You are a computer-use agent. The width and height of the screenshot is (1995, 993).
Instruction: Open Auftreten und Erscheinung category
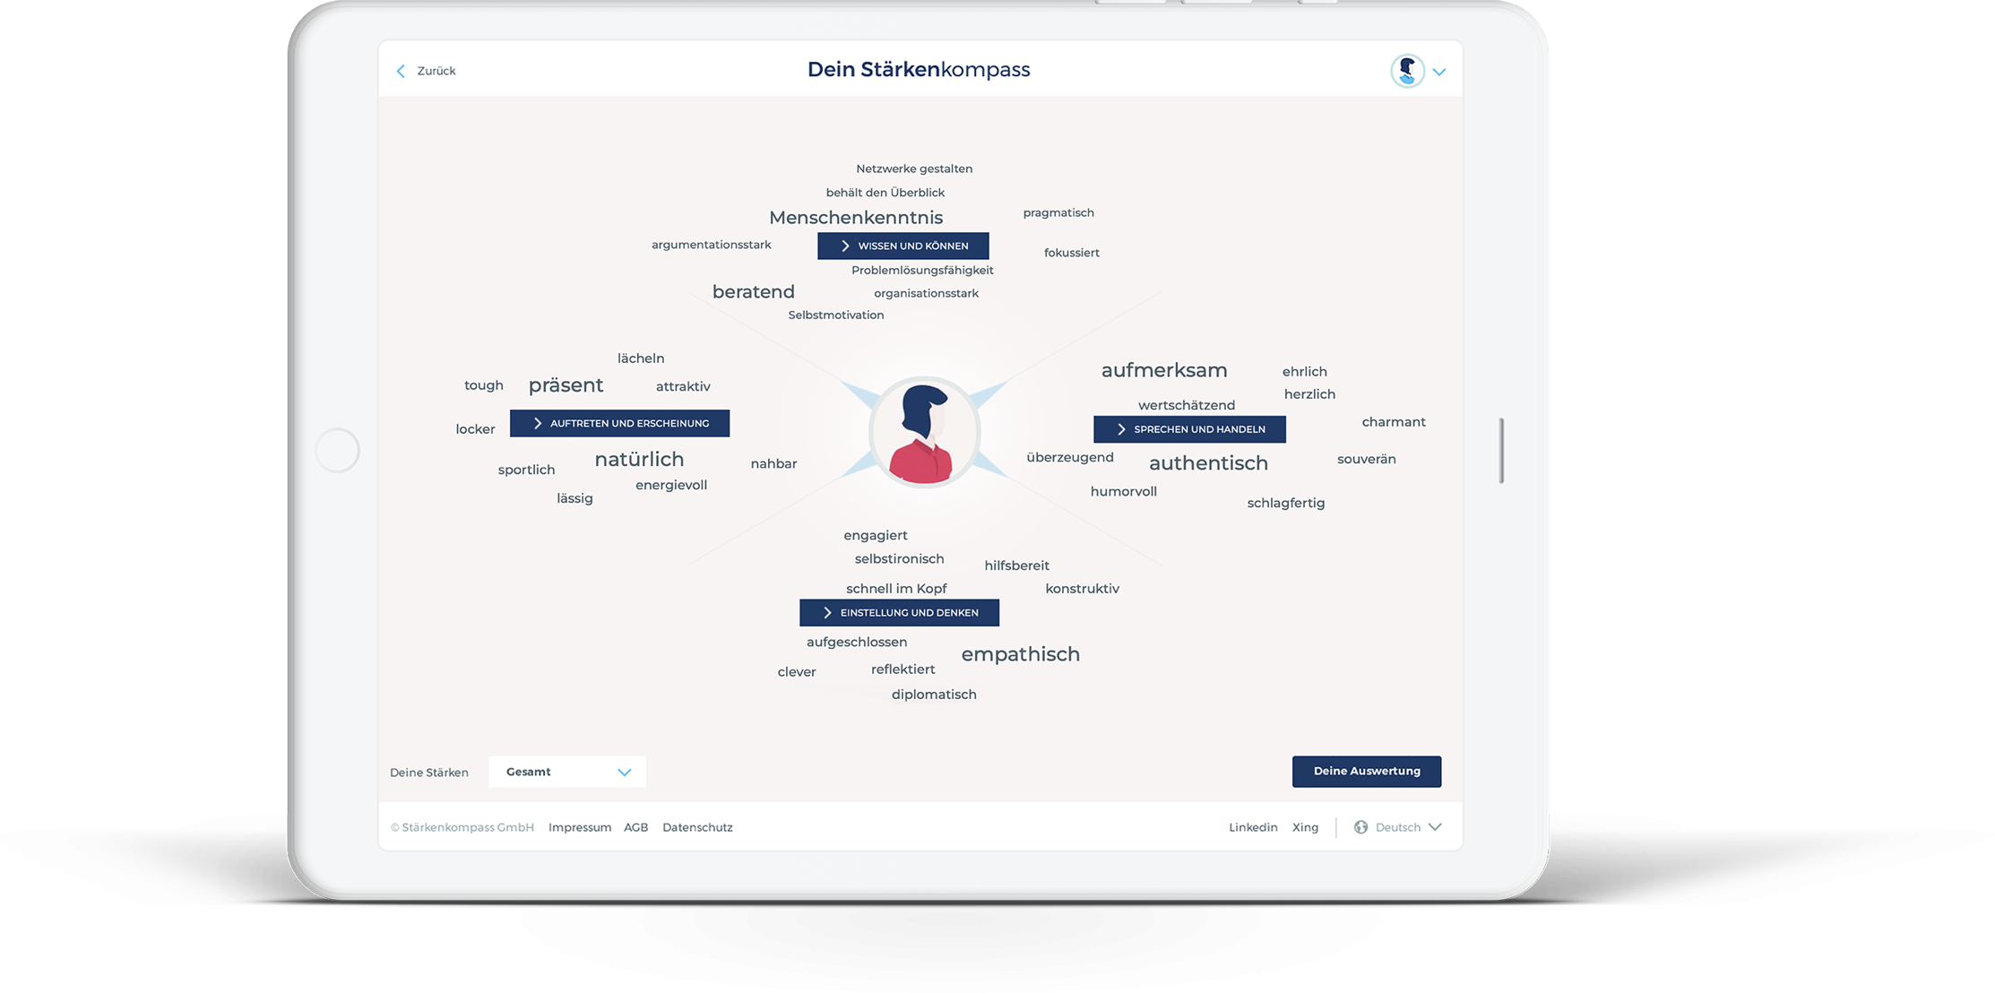coord(619,423)
